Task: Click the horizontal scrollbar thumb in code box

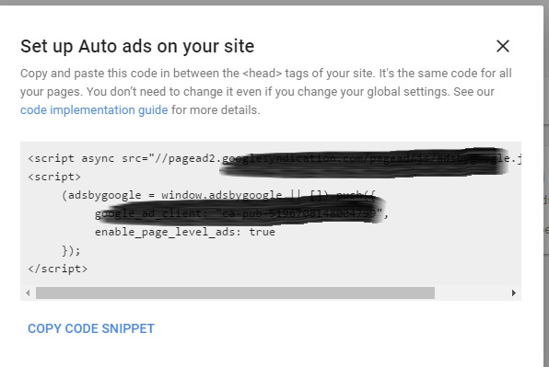Action: tap(235, 292)
